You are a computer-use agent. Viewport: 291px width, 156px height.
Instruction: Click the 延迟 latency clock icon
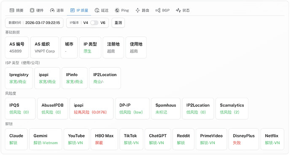pos(97,11)
